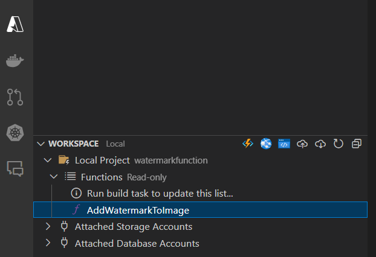Image resolution: width=376 pixels, height=257 pixels.
Task: Click the Deploy cloud upload icon
Action: [x=302, y=144]
